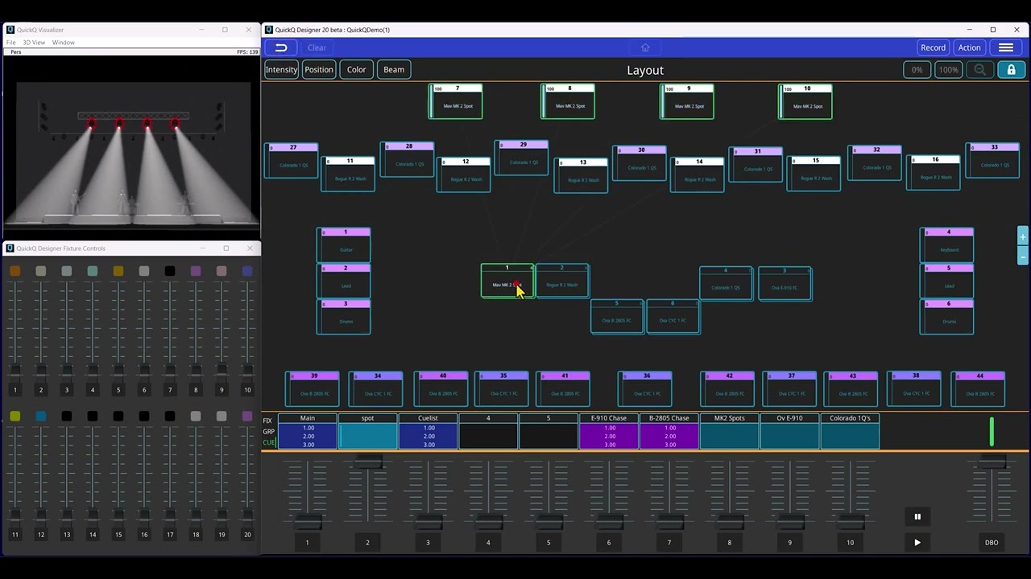Select the Guitar tile numbered 1
This screenshot has width=1031, height=579.
[344, 245]
